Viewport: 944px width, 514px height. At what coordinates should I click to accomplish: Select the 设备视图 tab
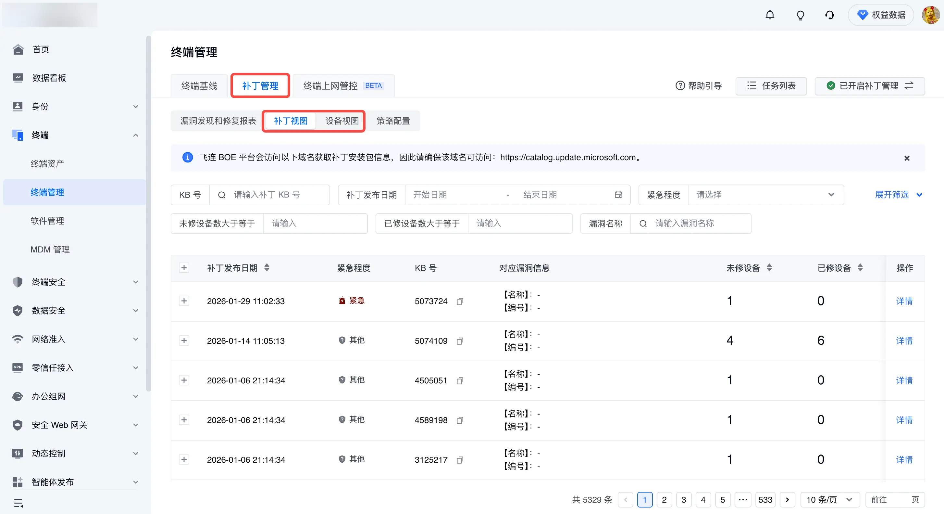point(342,121)
